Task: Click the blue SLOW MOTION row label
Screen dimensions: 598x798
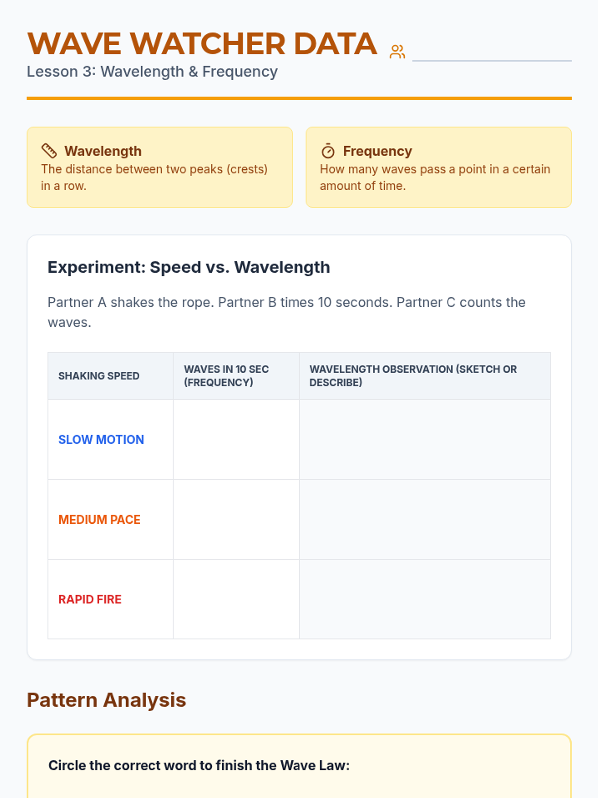Action: (x=101, y=440)
